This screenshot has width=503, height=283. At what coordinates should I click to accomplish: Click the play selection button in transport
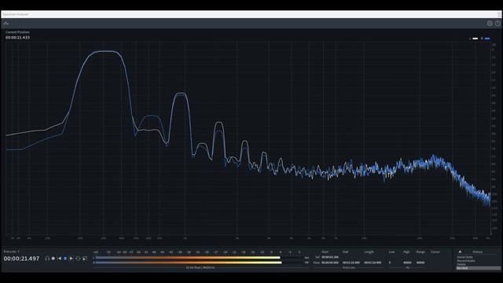[85, 259]
